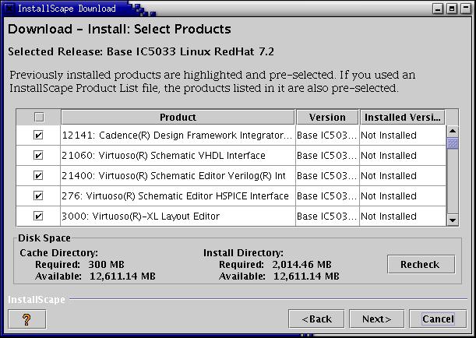Toggle the select-all checkbox in table header
Image resolution: width=476 pixels, height=338 pixels.
point(39,117)
